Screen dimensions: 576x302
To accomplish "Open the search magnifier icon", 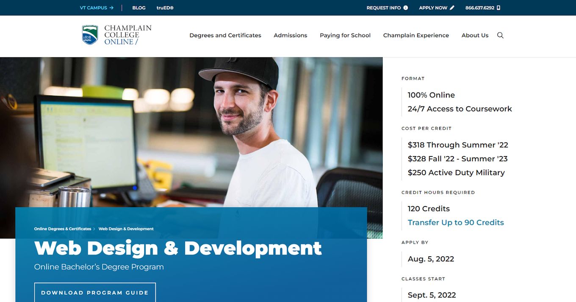I will tap(500, 35).
